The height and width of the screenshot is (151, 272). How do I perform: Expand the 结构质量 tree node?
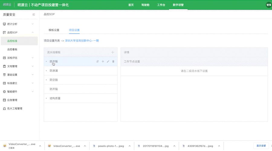click(46, 98)
